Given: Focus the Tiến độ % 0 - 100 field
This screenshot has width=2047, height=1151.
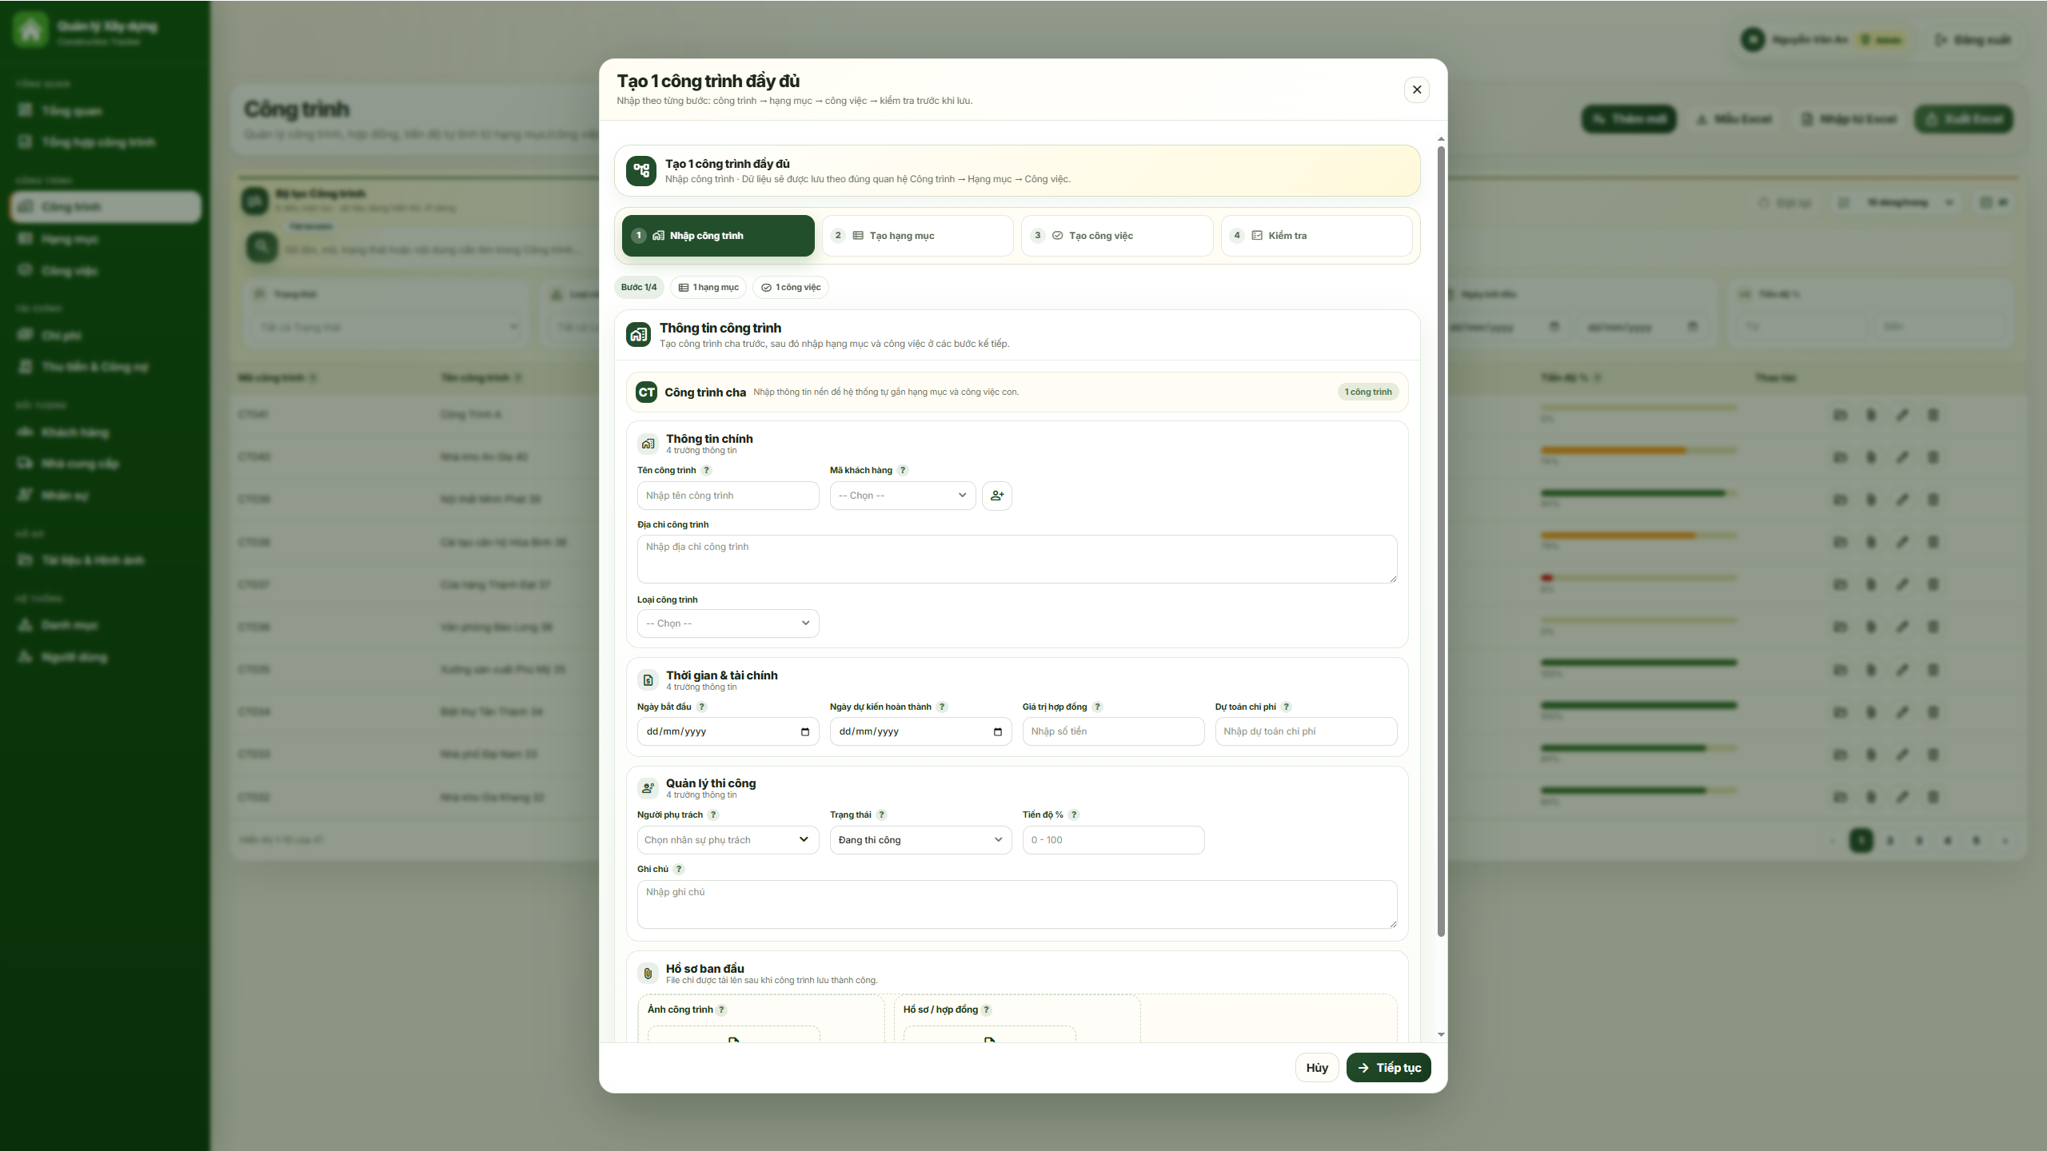Looking at the screenshot, I should pyautogui.click(x=1113, y=840).
